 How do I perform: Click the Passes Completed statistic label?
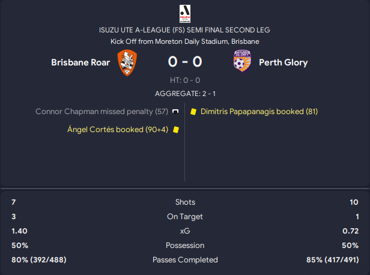pyautogui.click(x=185, y=260)
